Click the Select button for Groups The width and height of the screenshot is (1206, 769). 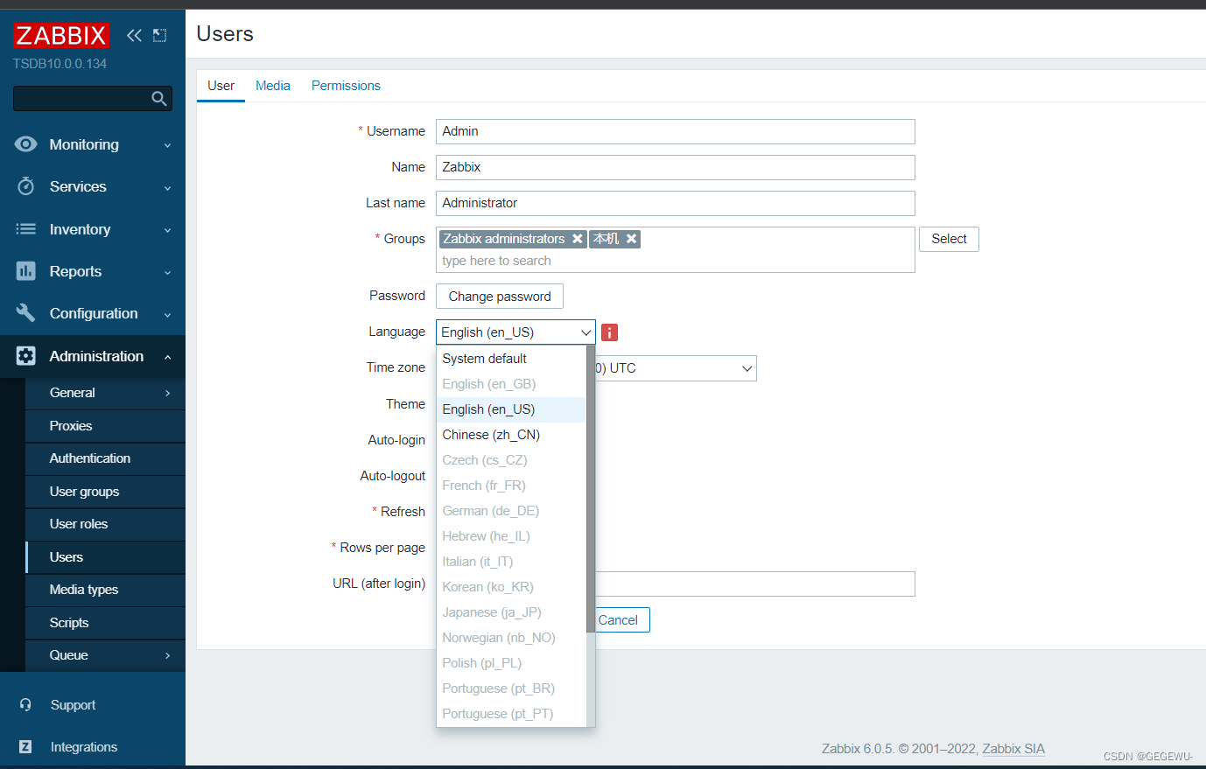[949, 239]
